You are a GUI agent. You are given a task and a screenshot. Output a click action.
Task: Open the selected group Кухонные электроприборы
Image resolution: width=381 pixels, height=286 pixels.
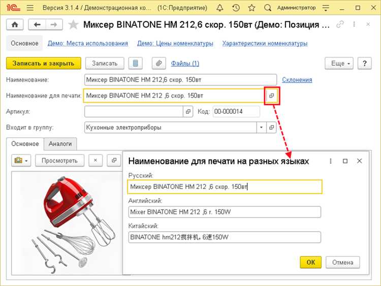(x=271, y=128)
